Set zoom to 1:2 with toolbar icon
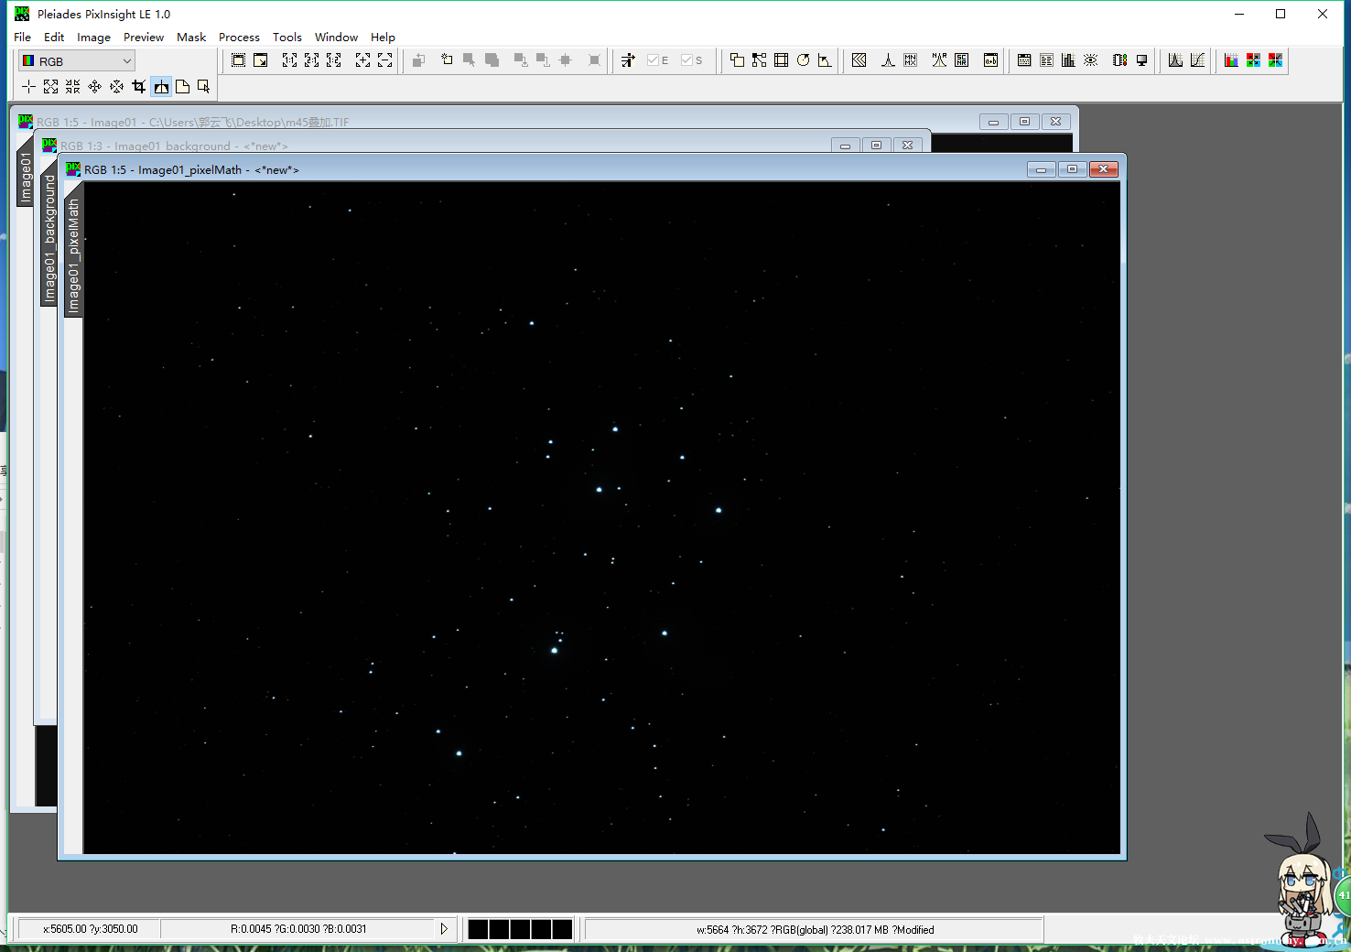Screen dimensions: 1351x952 pyautogui.click(x=334, y=60)
